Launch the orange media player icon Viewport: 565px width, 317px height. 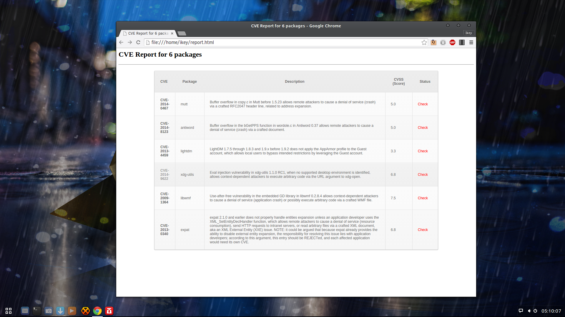click(72, 311)
